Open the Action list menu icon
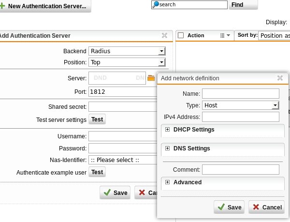 225,35
